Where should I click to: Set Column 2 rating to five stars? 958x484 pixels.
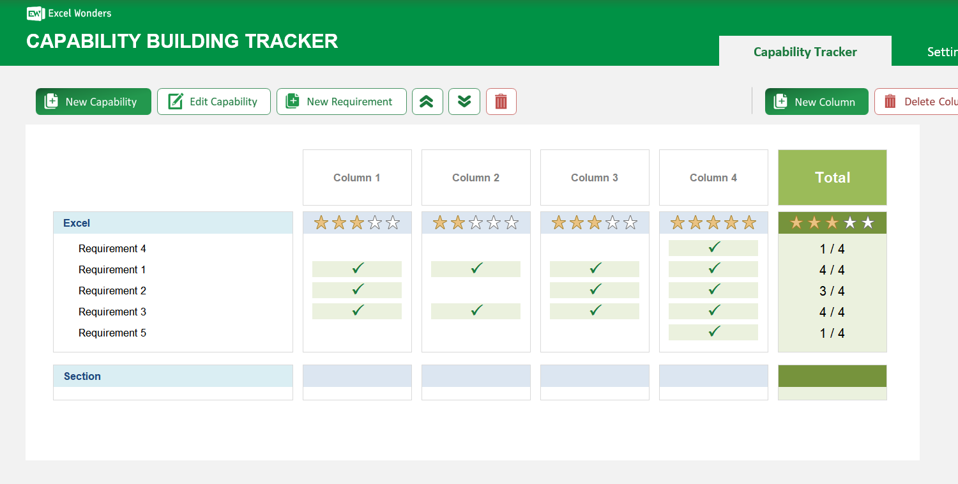pyautogui.click(x=511, y=222)
